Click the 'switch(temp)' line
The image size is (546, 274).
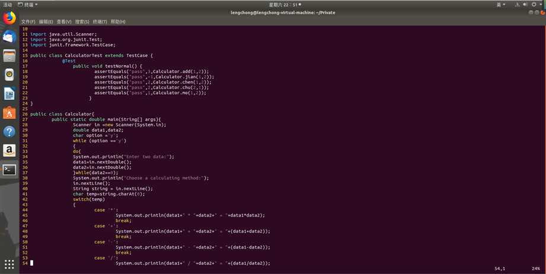tap(89, 199)
